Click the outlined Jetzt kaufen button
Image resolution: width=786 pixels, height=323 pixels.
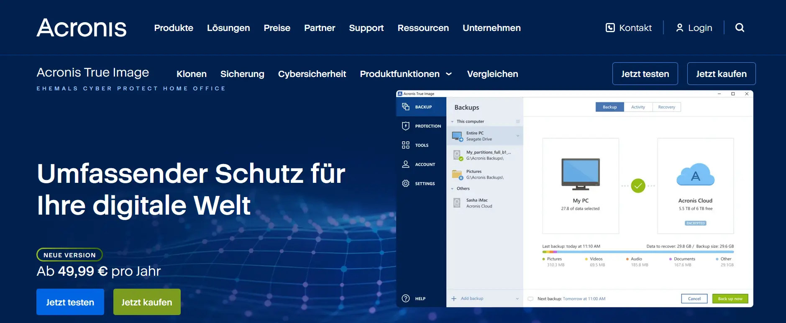(722, 74)
